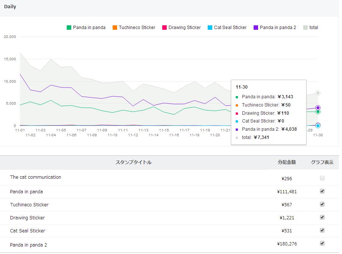The width and height of the screenshot is (342, 254).
Task: Click the スタンプタイトル column header
Action: tap(134, 162)
